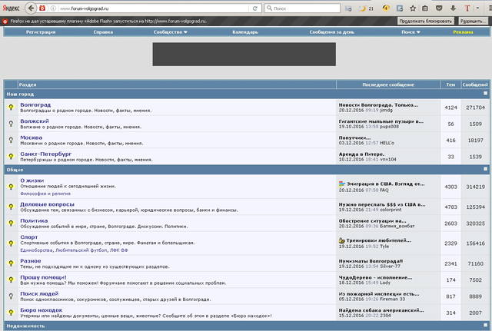
Task: Open the Прошу помощи! forum section
Action: point(43,277)
